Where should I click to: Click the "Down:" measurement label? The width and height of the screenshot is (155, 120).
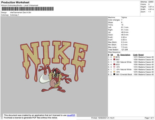pyautogui.click(x=111, y=35)
